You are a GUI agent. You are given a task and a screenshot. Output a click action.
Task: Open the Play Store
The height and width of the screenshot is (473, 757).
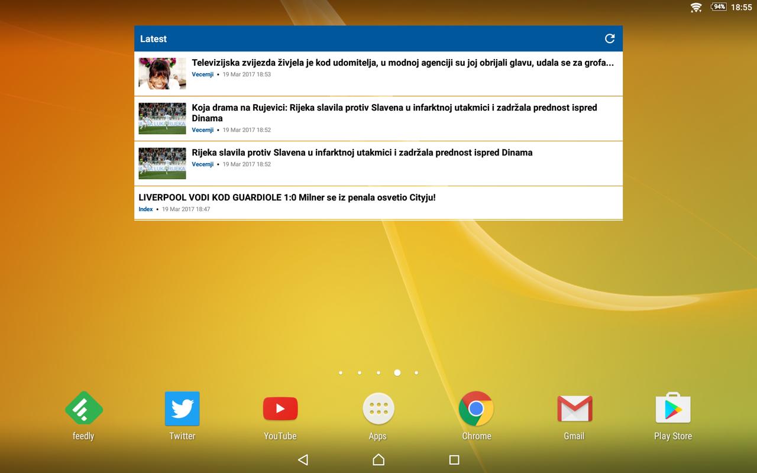coord(673,416)
